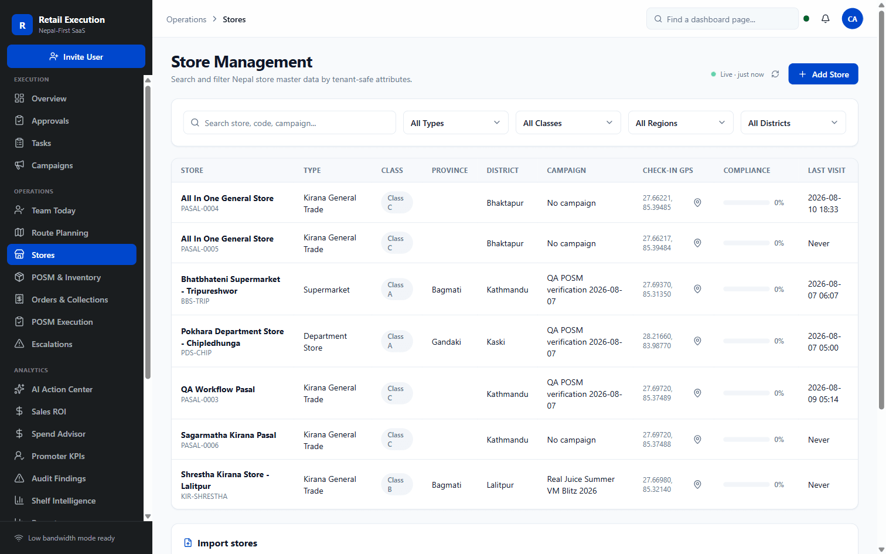This screenshot has width=886, height=554.
Task: Focus the search store, code, campaign field
Action: [x=289, y=123]
